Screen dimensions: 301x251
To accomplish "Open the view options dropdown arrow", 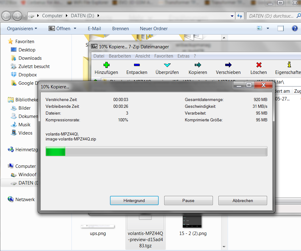I will [268, 28].
